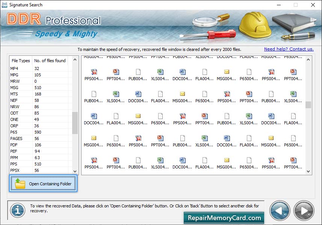Viewport: 322px width, 225px height.
Task: Select FLA004 file in row beginning with PUB004
Action: pos(160,97)
